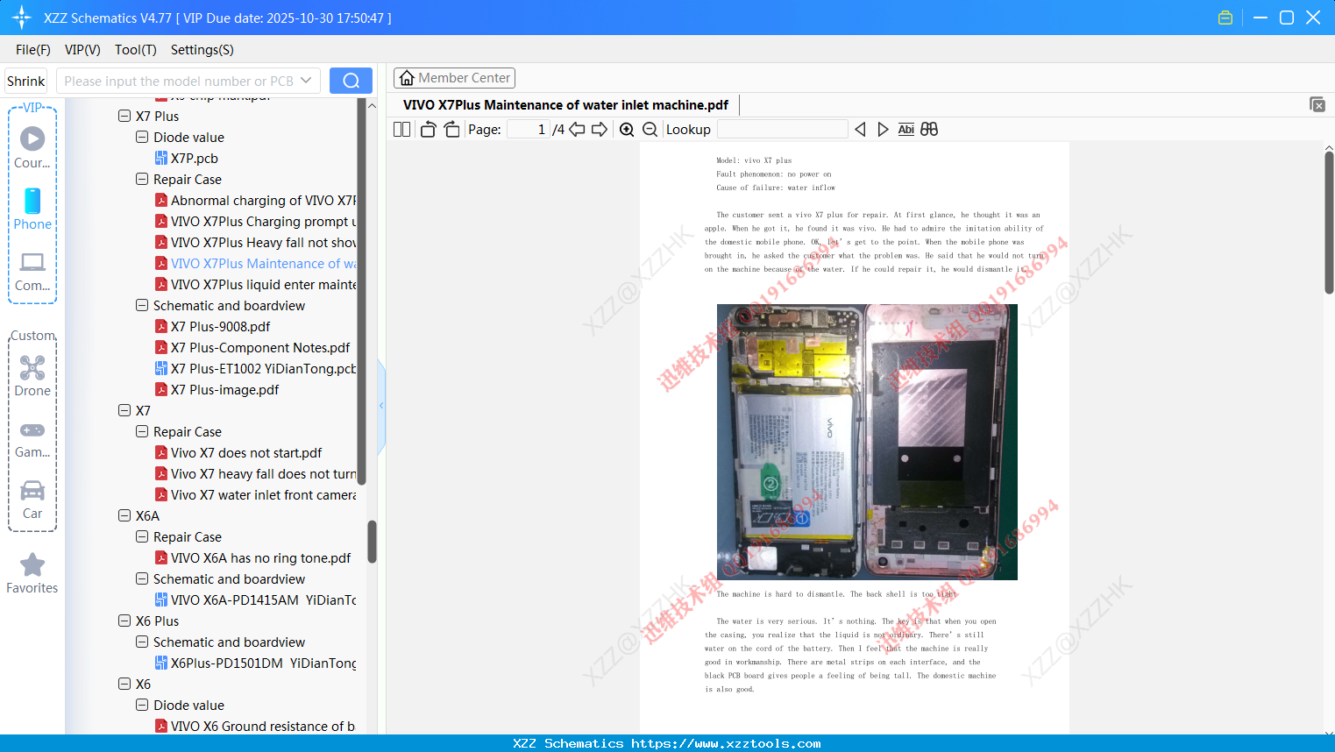Image resolution: width=1335 pixels, height=752 pixels.
Task: Click the blue search magnifier button
Action: (351, 80)
